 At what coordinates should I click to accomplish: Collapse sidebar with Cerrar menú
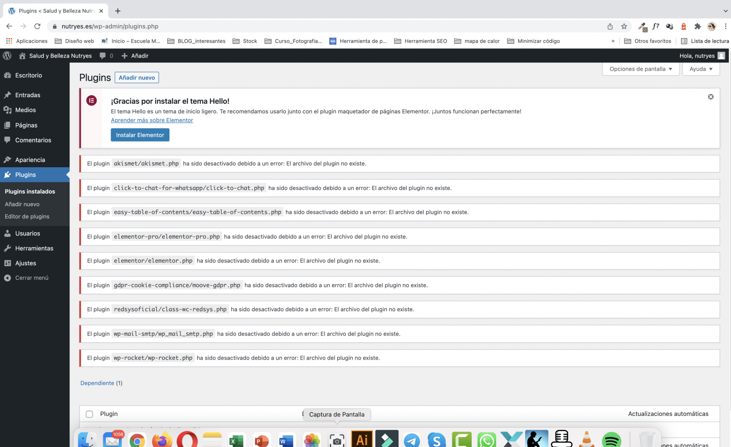point(35,278)
